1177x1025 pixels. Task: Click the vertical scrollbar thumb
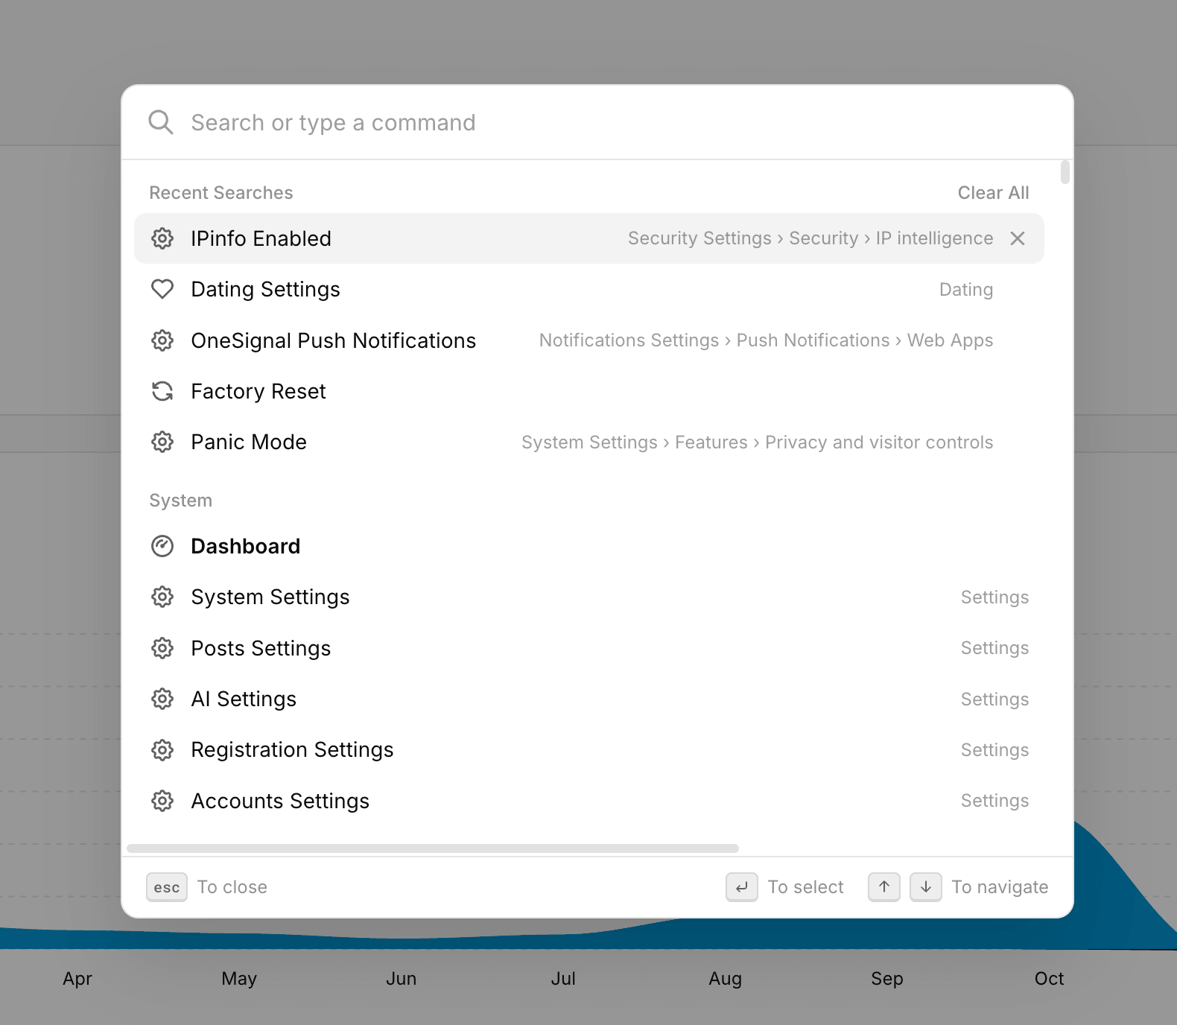point(1065,172)
